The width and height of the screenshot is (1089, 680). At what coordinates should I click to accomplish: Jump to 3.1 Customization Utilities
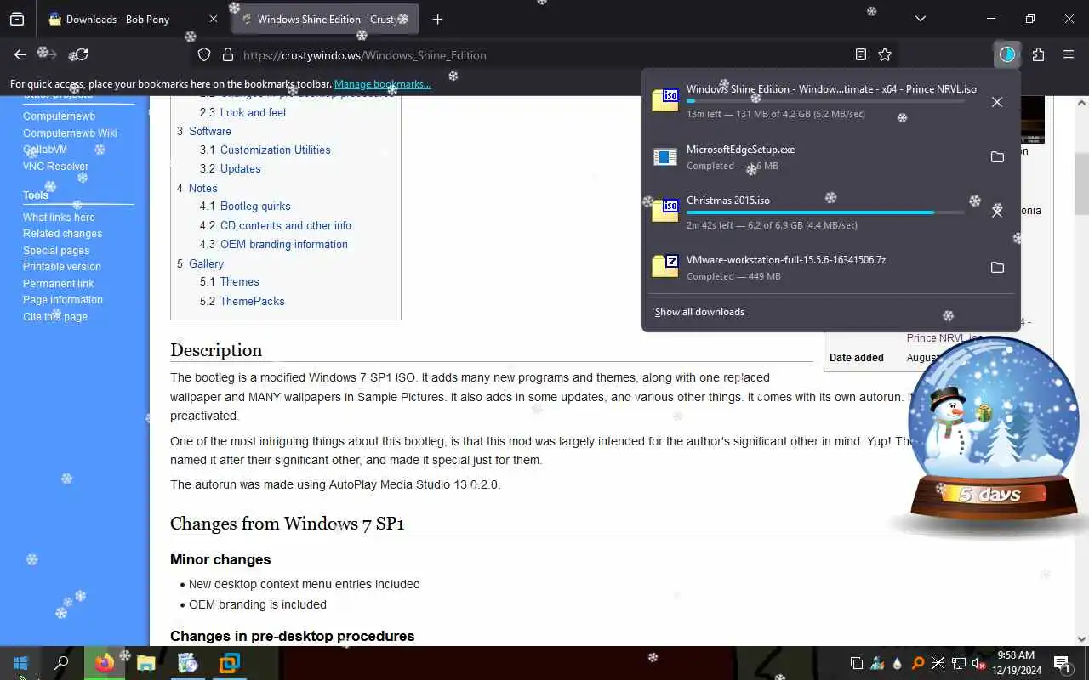(x=265, y=150)
